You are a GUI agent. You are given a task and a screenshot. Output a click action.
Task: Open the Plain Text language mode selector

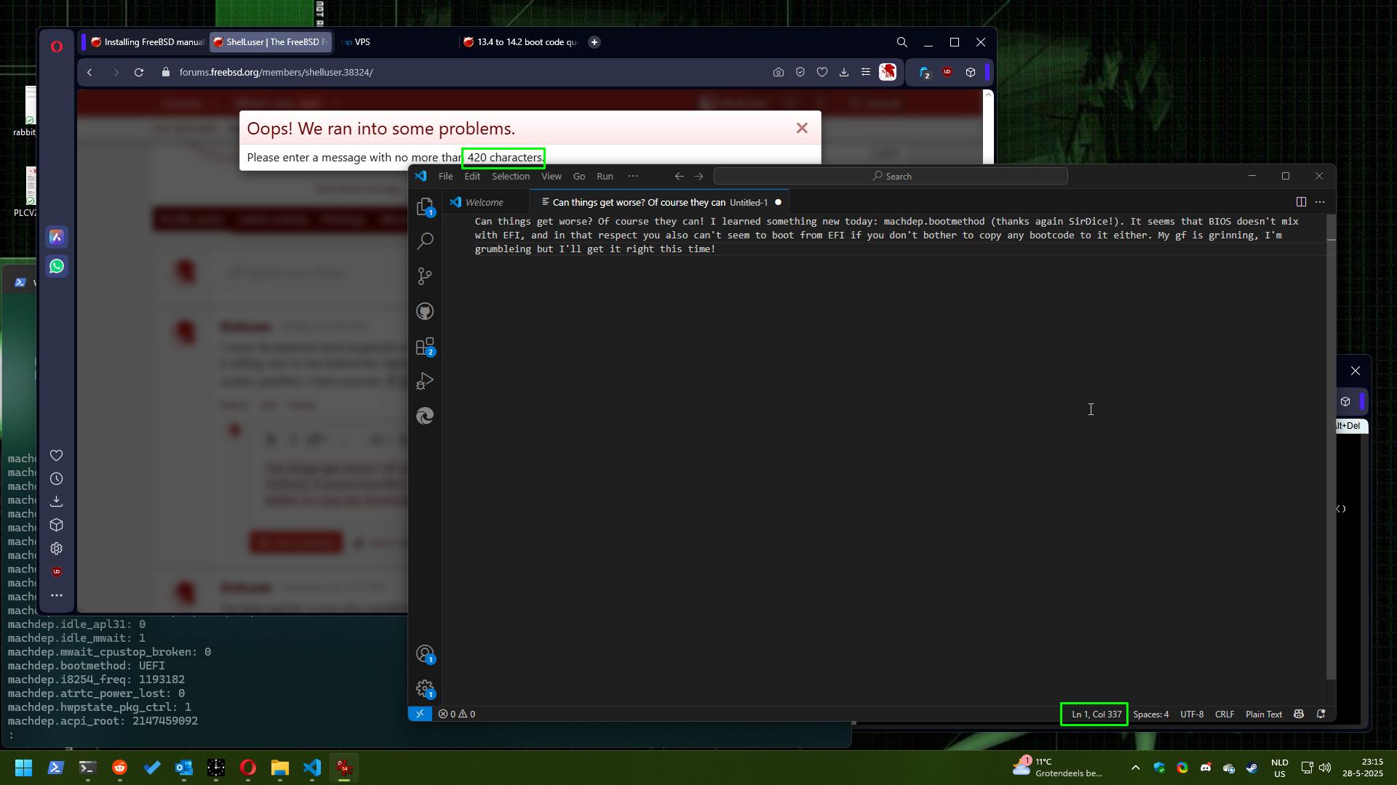[x=1263, y=714]
